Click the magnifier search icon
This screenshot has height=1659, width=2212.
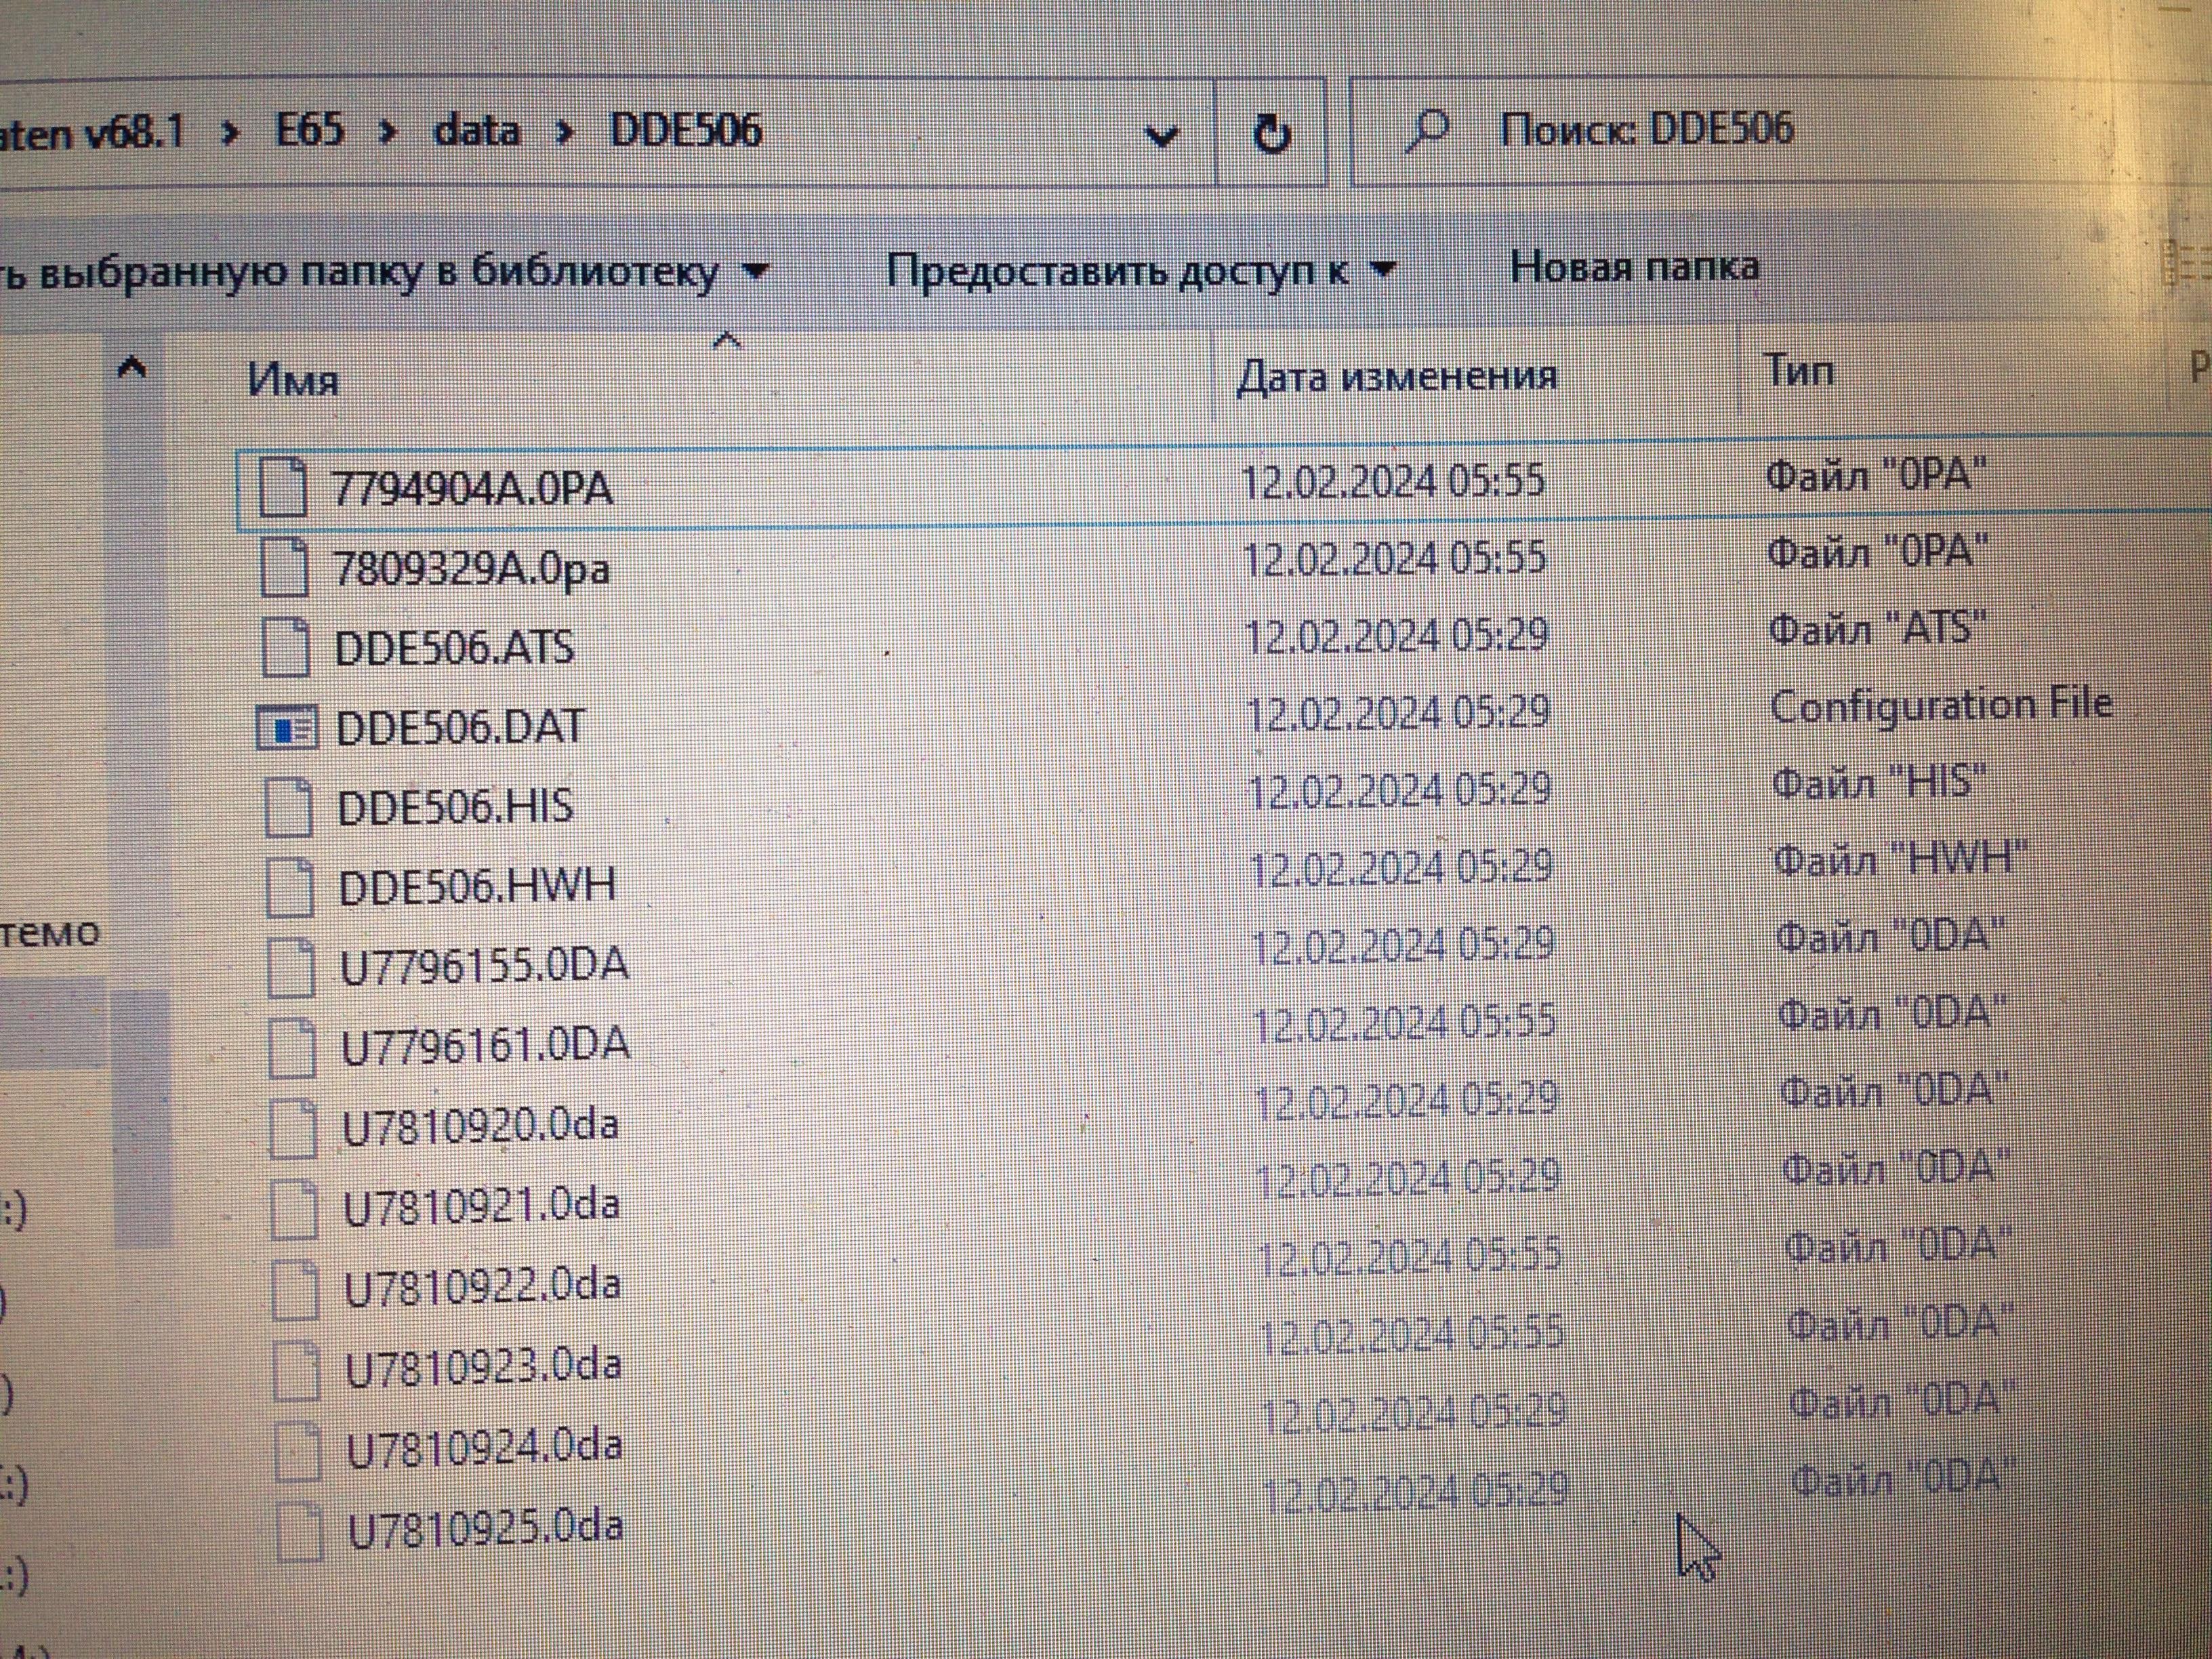click(1427, 131)
